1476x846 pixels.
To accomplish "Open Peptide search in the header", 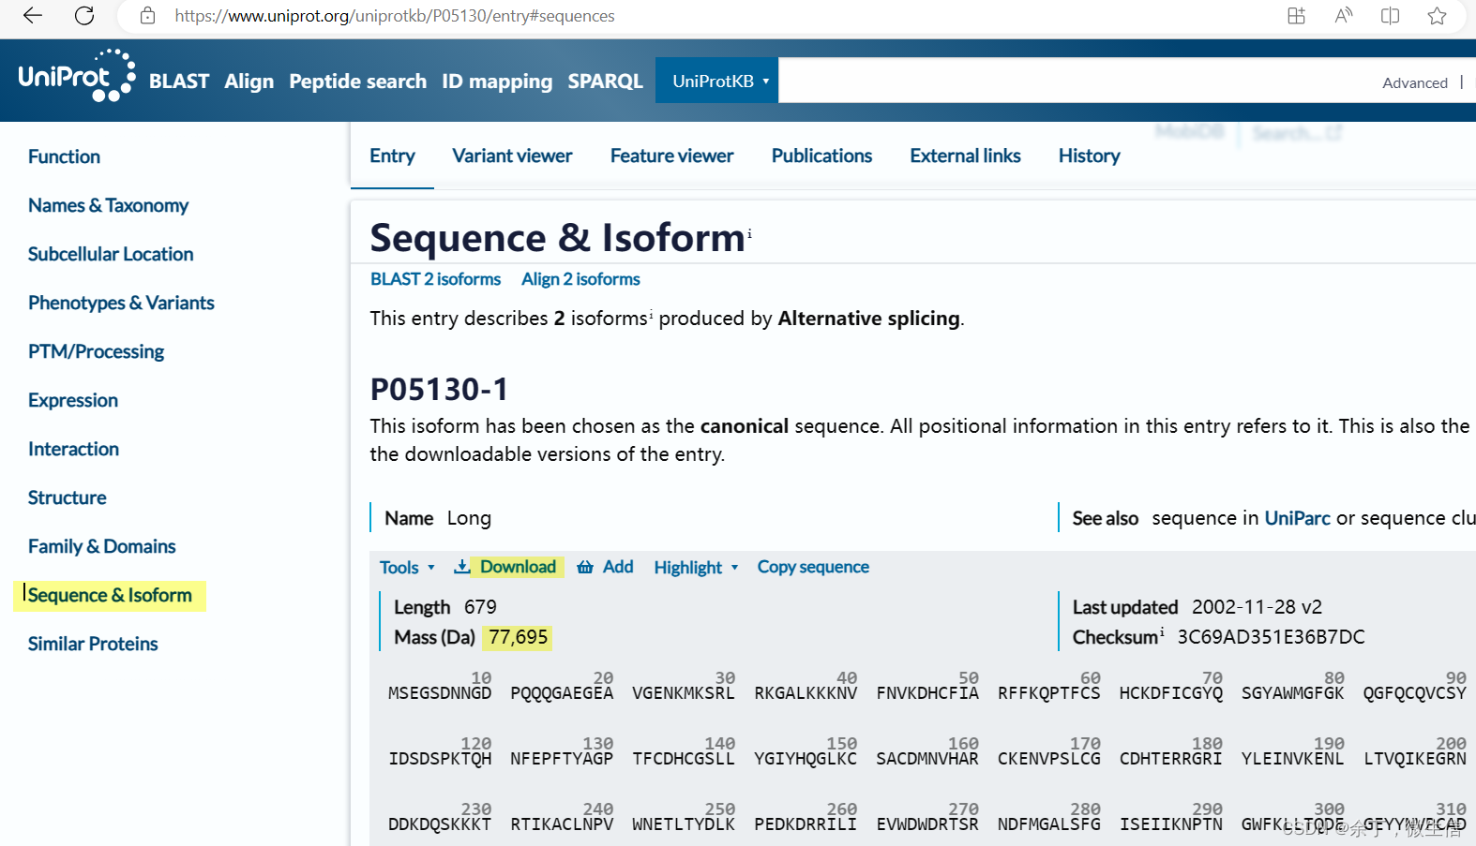I will [357, 82].
